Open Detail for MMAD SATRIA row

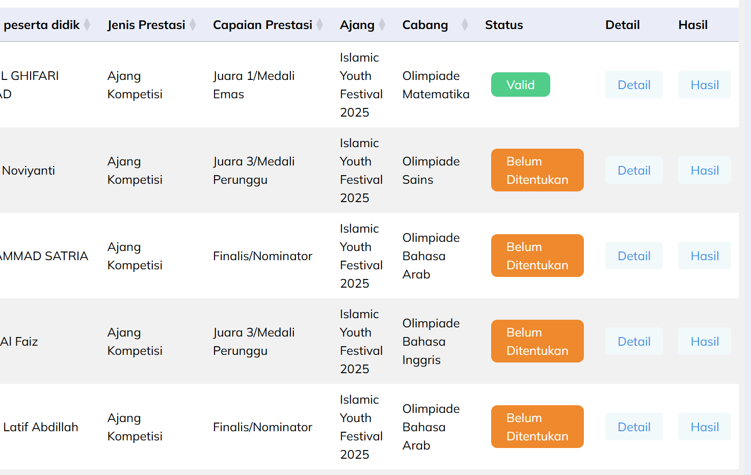pyautogui.click(x=634, y=256)
